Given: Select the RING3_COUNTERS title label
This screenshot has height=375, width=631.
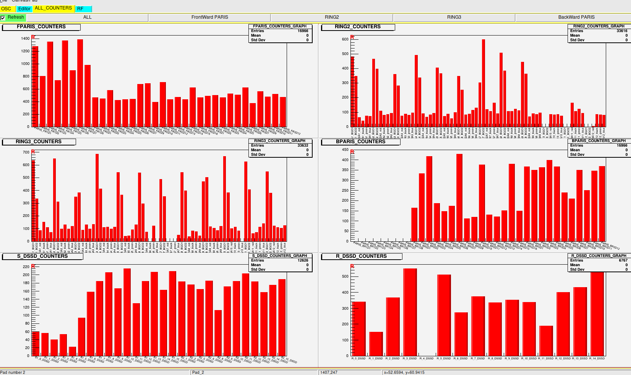Looking at the screenshot, I should (39, 142).
